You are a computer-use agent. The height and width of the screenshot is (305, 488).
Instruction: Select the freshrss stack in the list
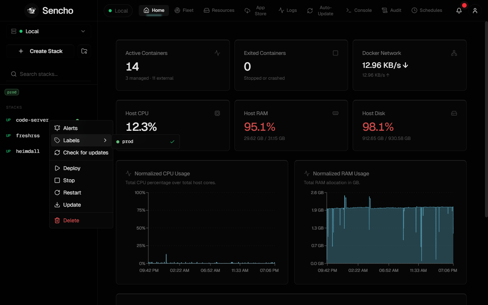point(28,135)
